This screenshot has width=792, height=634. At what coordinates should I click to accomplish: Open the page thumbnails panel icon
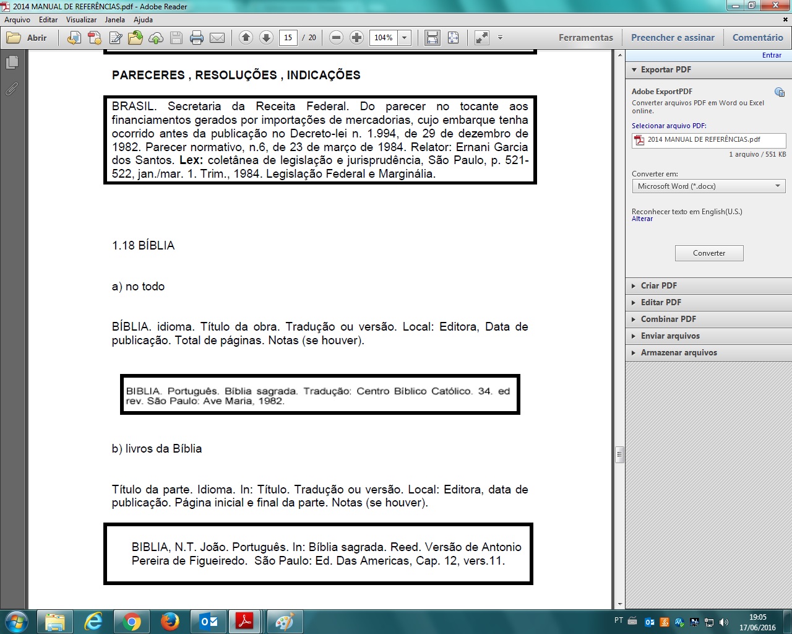tap(12, 63)
